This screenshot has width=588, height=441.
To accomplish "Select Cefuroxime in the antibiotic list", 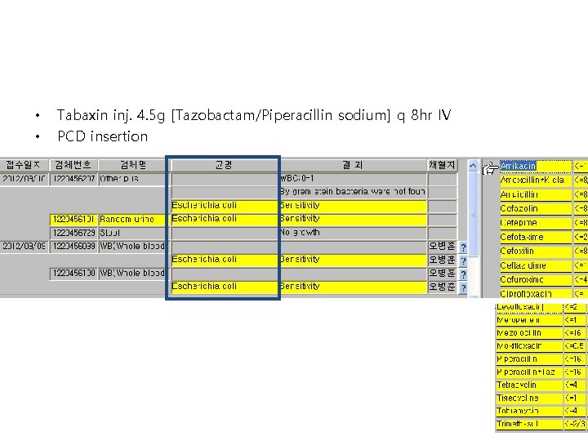I will (x=536, y=280).
